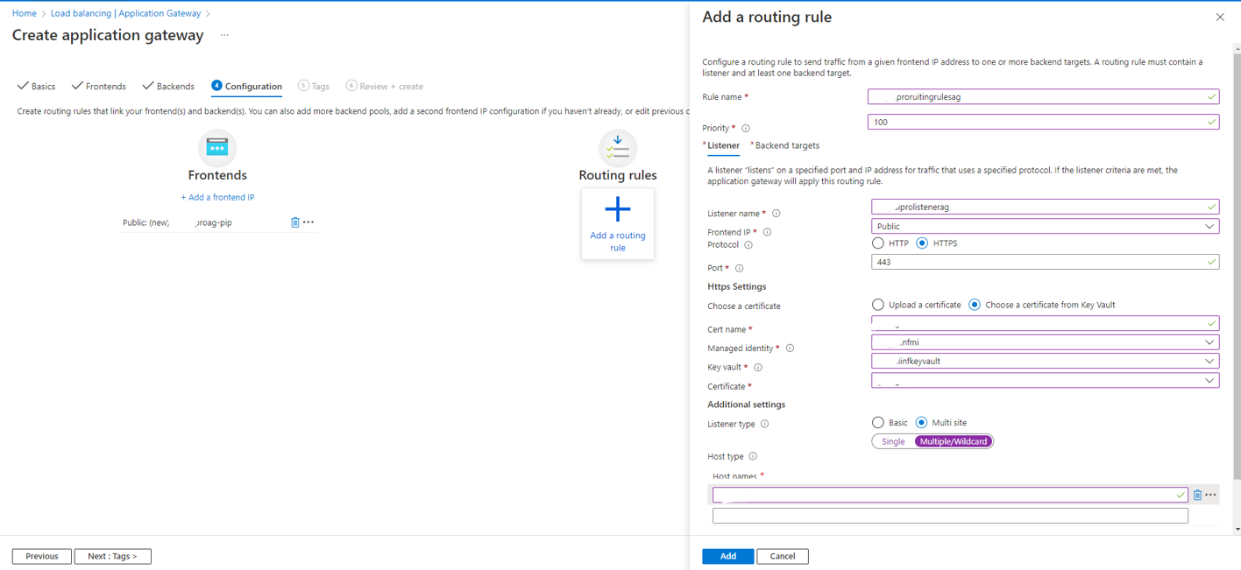Expand the Frontend IP dropdown
This screenshot has height=570, width=1241.
[1045, 227]
